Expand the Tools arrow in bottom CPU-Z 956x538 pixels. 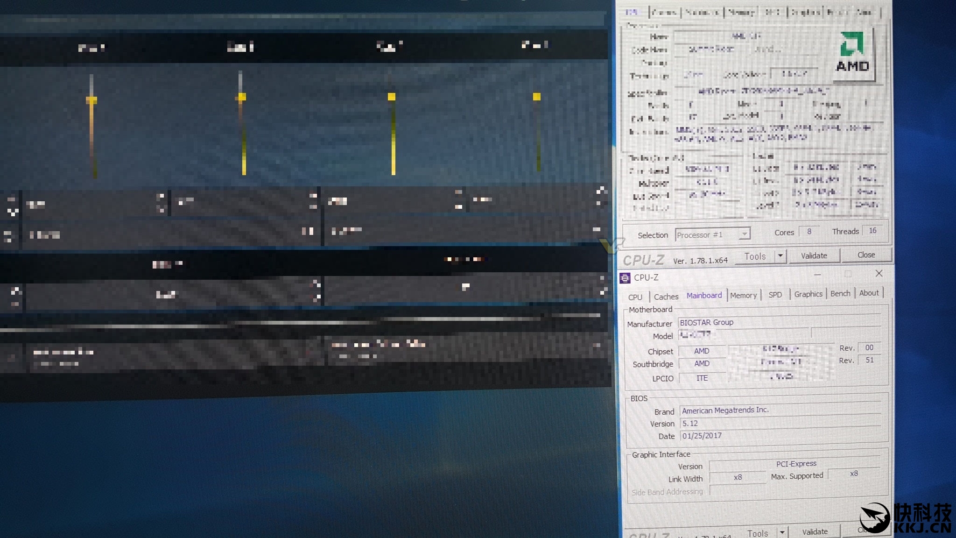tap(782, 532)
